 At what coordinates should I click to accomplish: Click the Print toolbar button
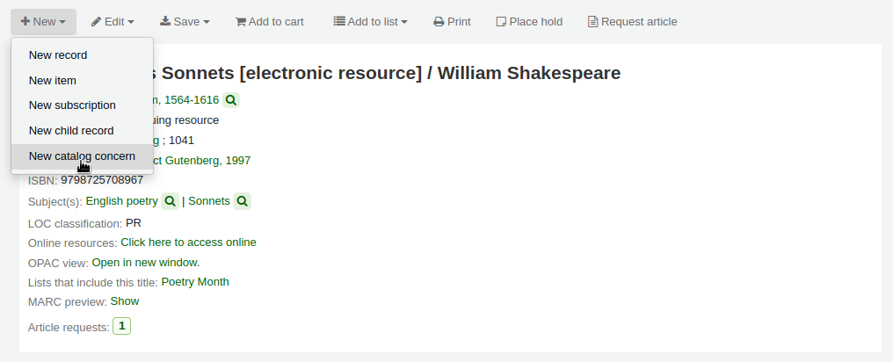[452, 22]
